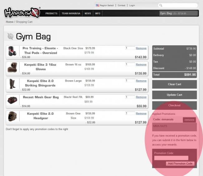The width and height of the screenshot is (203, 176).
Task: Click the Clear Cart button
Action: pos(174,84)
